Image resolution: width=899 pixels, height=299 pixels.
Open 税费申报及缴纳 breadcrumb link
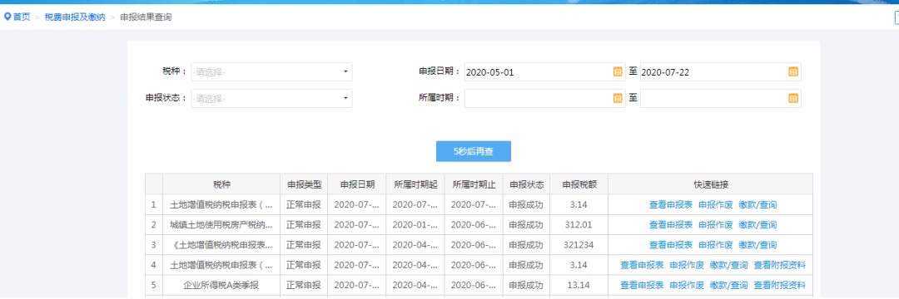(x=75, y=17)
